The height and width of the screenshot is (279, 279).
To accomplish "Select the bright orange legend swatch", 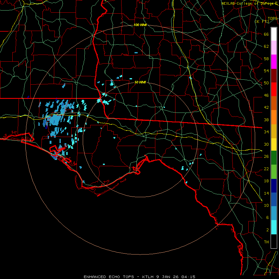I will coord(274,117).
